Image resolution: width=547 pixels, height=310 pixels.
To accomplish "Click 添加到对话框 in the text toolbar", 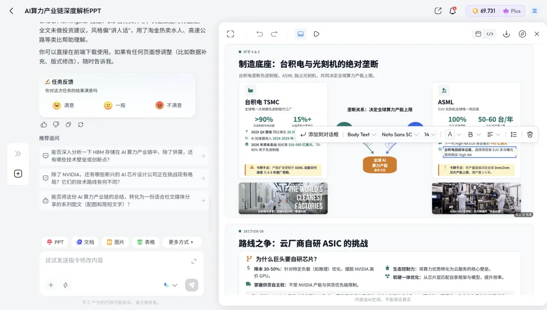I will [319, 135].
